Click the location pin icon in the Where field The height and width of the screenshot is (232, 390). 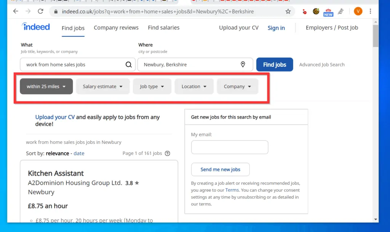pos(243,65)
